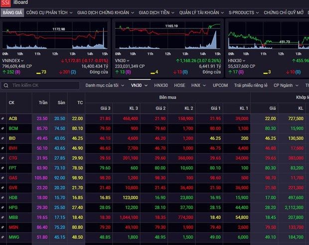Click the Giá 3 column header
The width and height of the screenshot is (309, 245).
[x=106, y=108]
